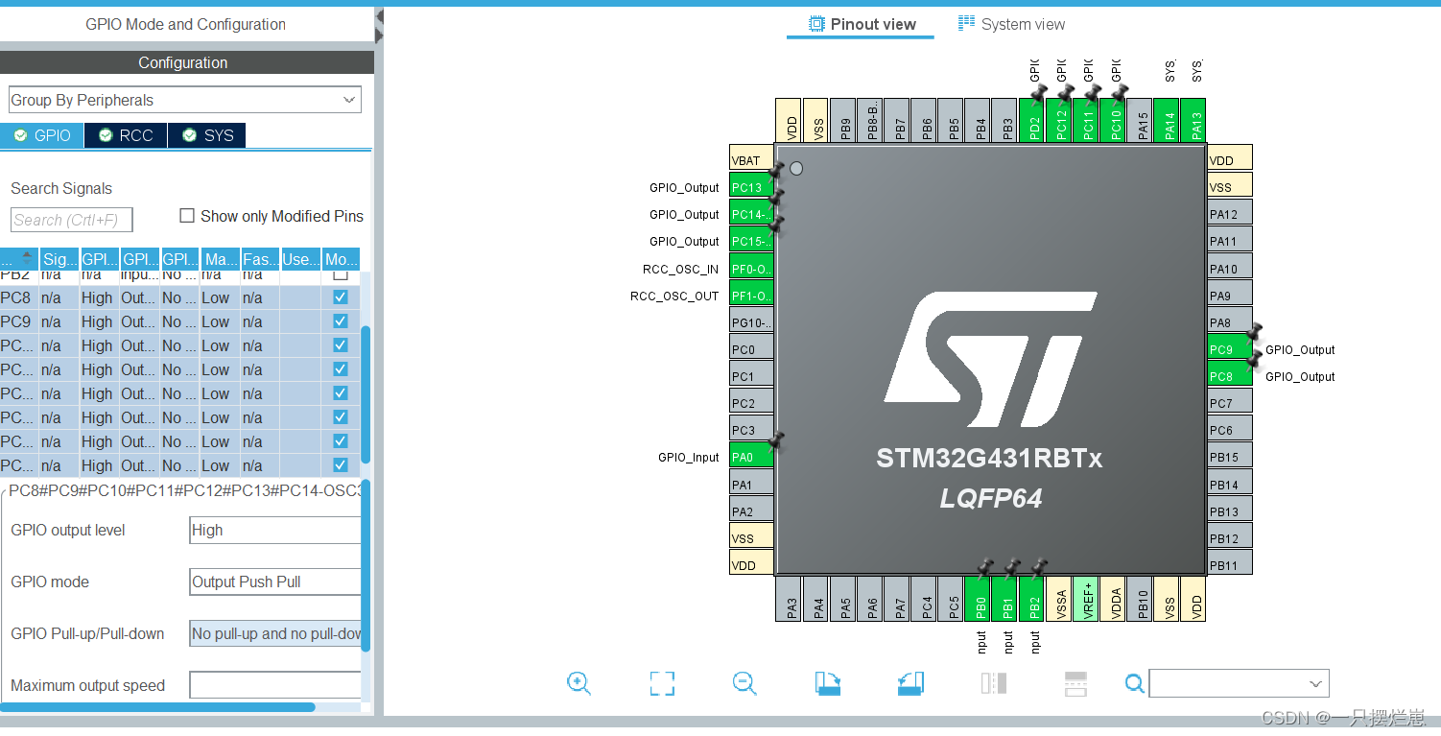
Task: Select the green PA0 GPIO_Input pin
Action: pyautogui.click(x=750, y=456)
